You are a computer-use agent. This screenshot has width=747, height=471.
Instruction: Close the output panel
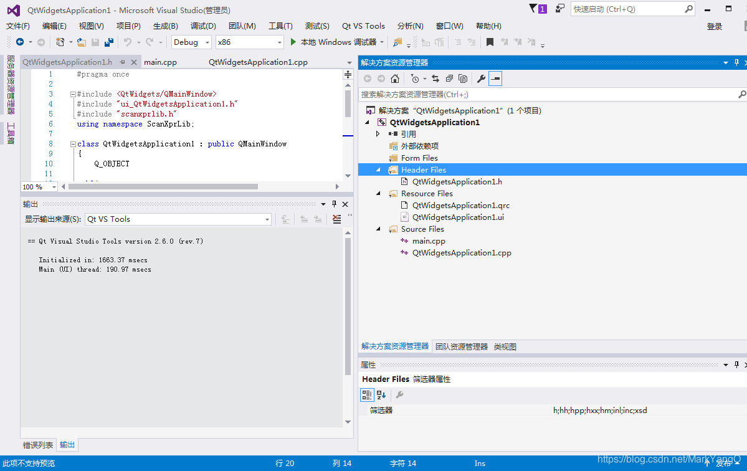click(345, 204)
